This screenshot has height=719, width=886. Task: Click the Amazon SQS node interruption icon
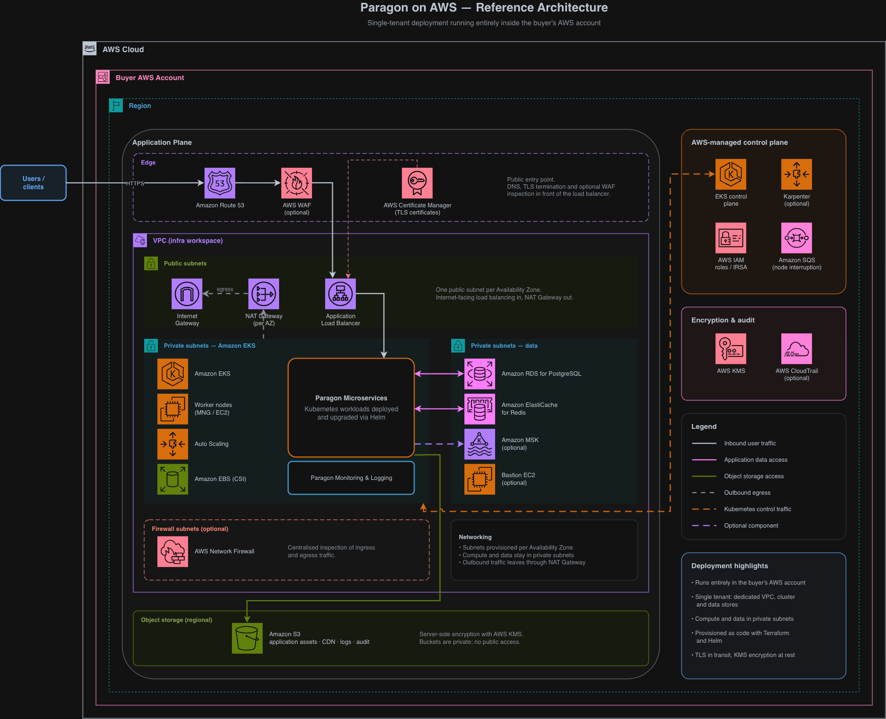tap(797, 238)
